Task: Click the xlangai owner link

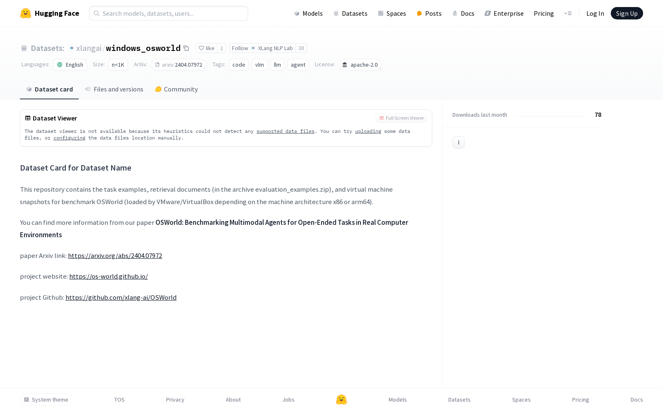Action: pyautogui.click(x=89, y=48)
